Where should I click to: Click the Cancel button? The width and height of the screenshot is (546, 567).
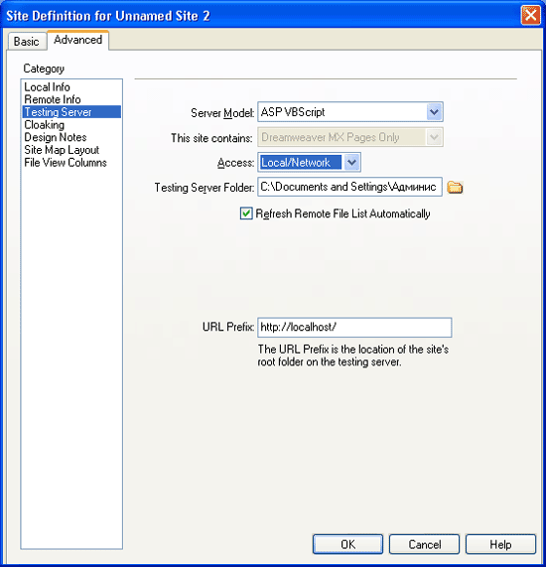pyautogui.click(x=424, y=544)
